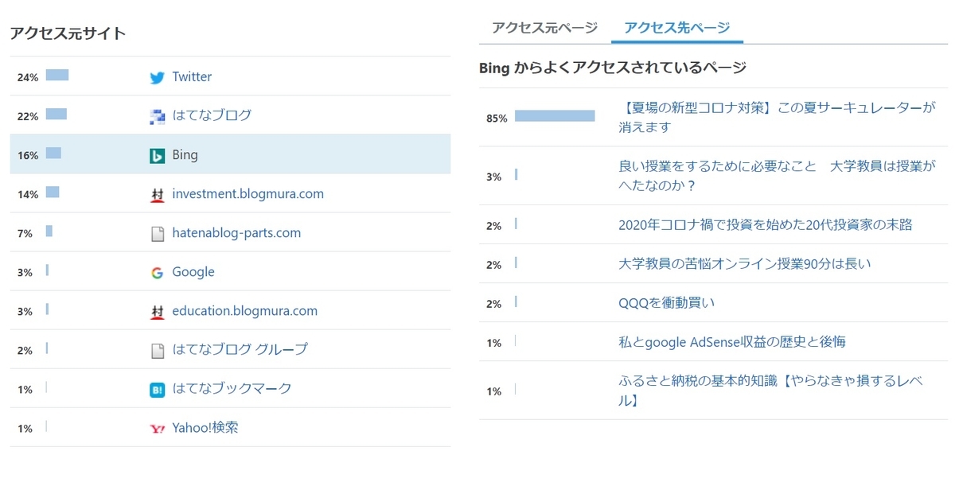The width and height of the screenshot is (955, 494).
Task: Open the Yahoo!検索 referrer link
Action: click(205, 427)
